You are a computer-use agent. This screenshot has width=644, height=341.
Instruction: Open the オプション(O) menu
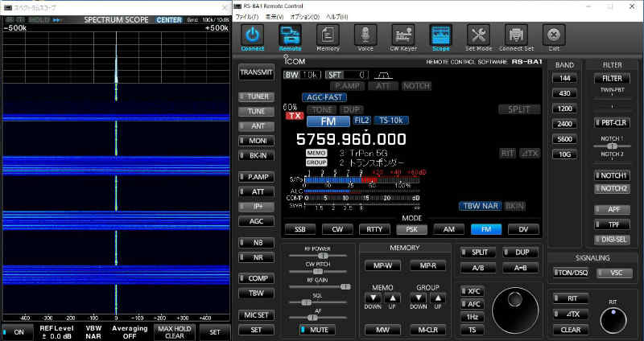[x=304, y=17]
